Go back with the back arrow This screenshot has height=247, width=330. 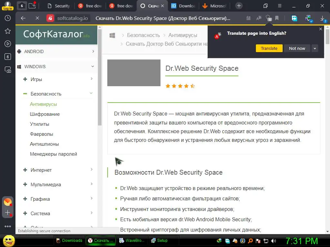point(23,18)
